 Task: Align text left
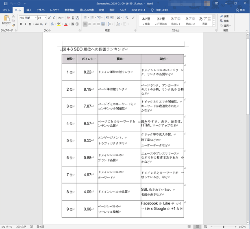point(85,24)
